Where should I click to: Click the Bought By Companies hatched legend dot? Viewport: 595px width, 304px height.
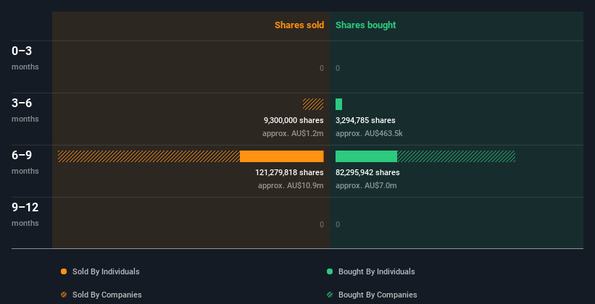330,295
